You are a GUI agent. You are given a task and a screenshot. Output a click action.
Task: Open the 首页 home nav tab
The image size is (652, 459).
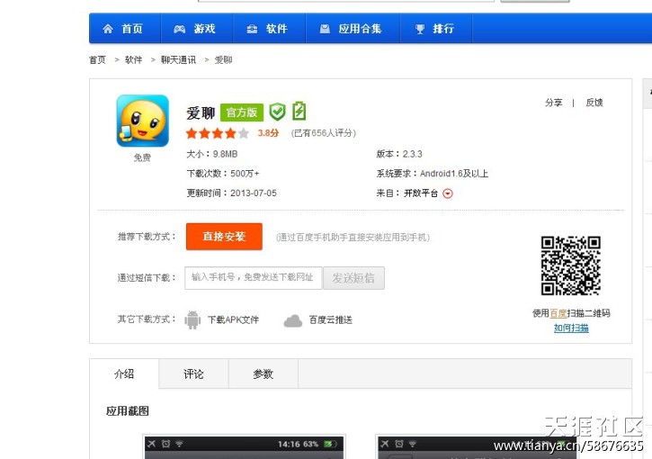(125, 28)
